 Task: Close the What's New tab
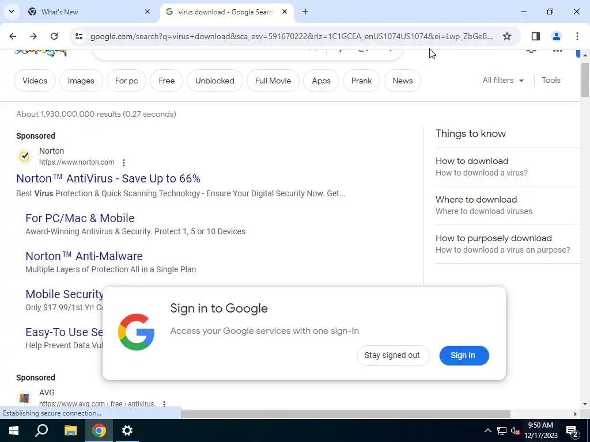(x=147, y=12)
